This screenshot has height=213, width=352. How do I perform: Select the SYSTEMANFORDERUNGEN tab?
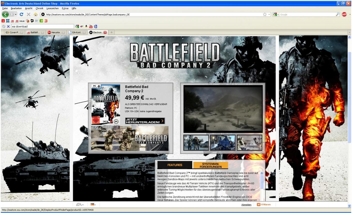[x=211, y=165]
